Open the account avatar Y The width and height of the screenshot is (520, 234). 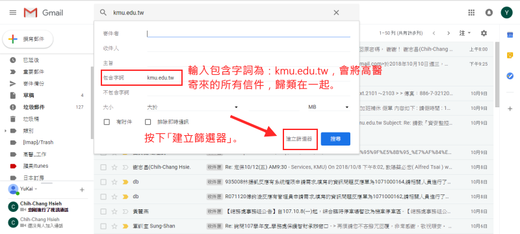(x=506, y=12)
